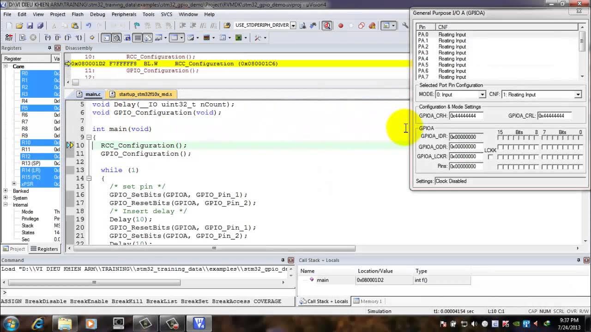
Task: Click Kill All Breakpoints icon
Action: pos(372,25)
